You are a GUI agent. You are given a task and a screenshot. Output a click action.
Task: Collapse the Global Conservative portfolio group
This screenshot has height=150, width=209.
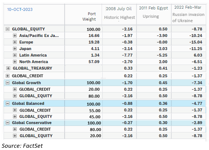(x=7, y=123)
